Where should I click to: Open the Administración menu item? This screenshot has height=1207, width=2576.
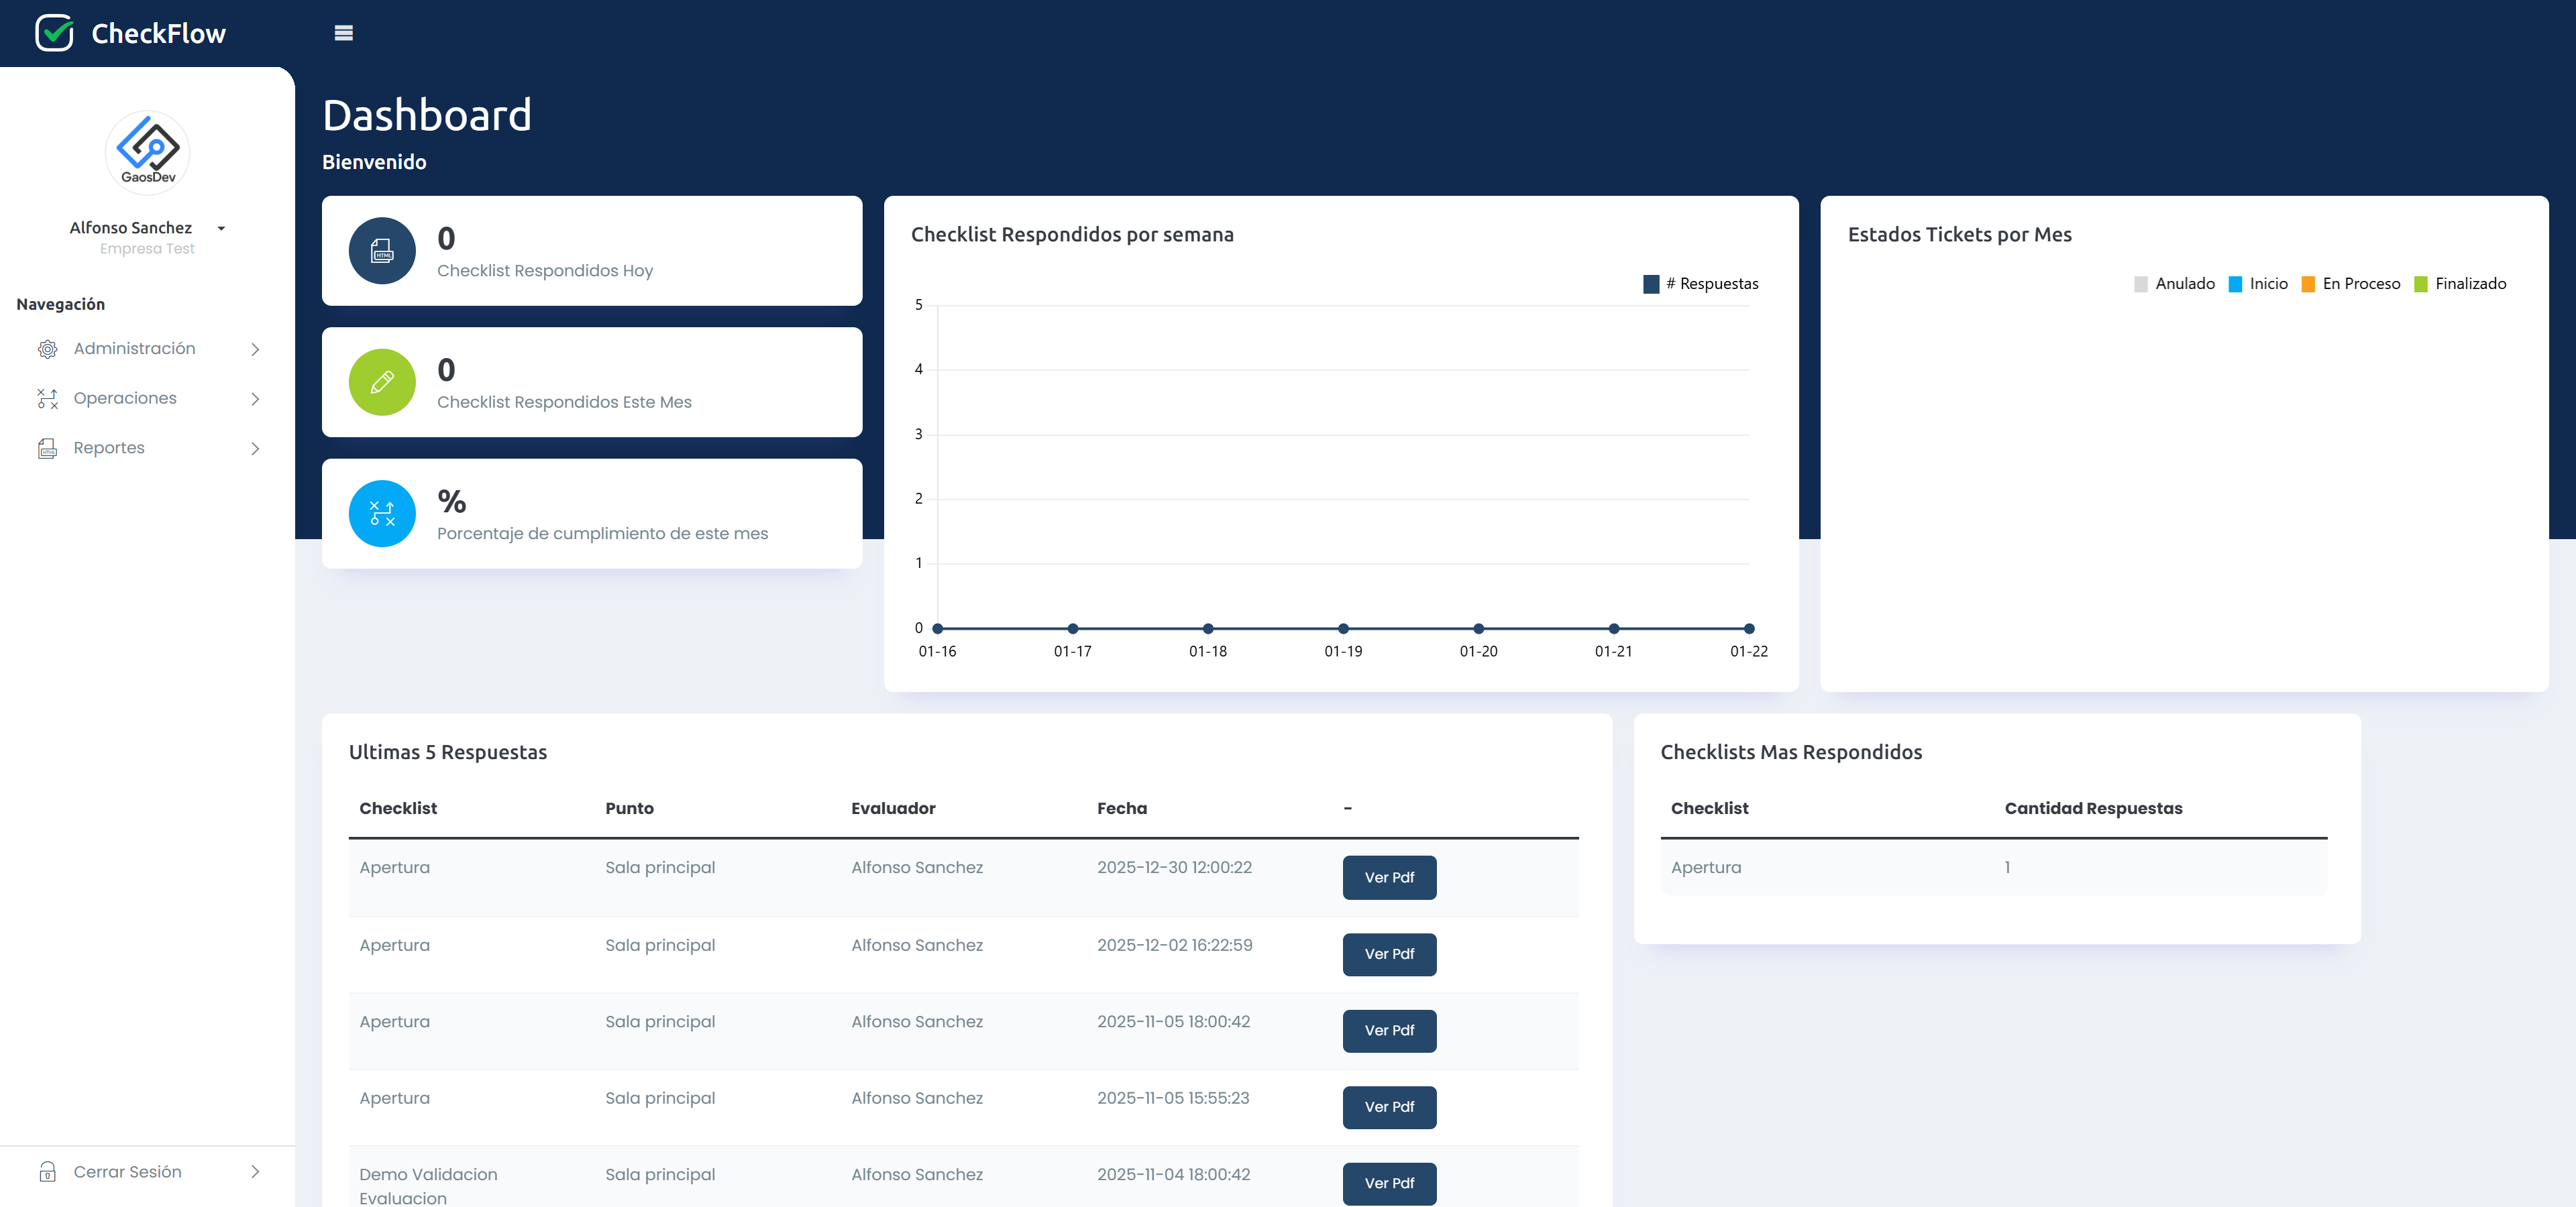pyautogui.click(x=135, y=349)
